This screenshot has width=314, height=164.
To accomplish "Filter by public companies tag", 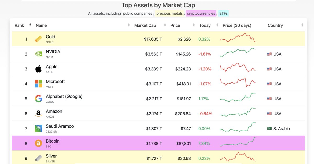I will 138,13.
